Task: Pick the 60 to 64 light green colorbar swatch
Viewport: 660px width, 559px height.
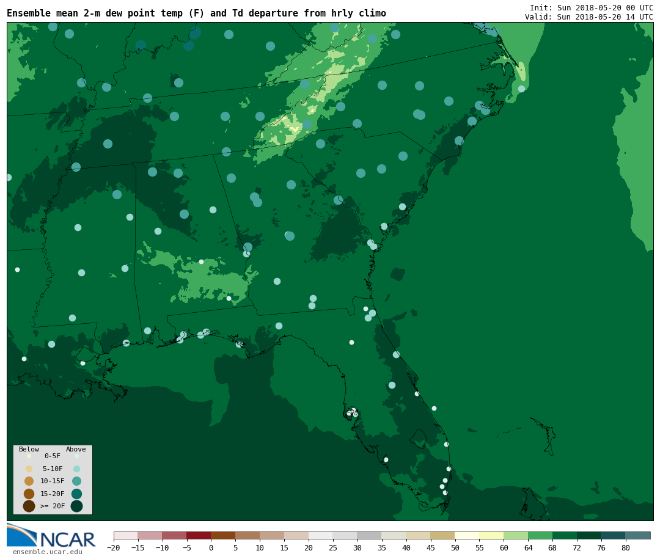Action: [516, 535]
